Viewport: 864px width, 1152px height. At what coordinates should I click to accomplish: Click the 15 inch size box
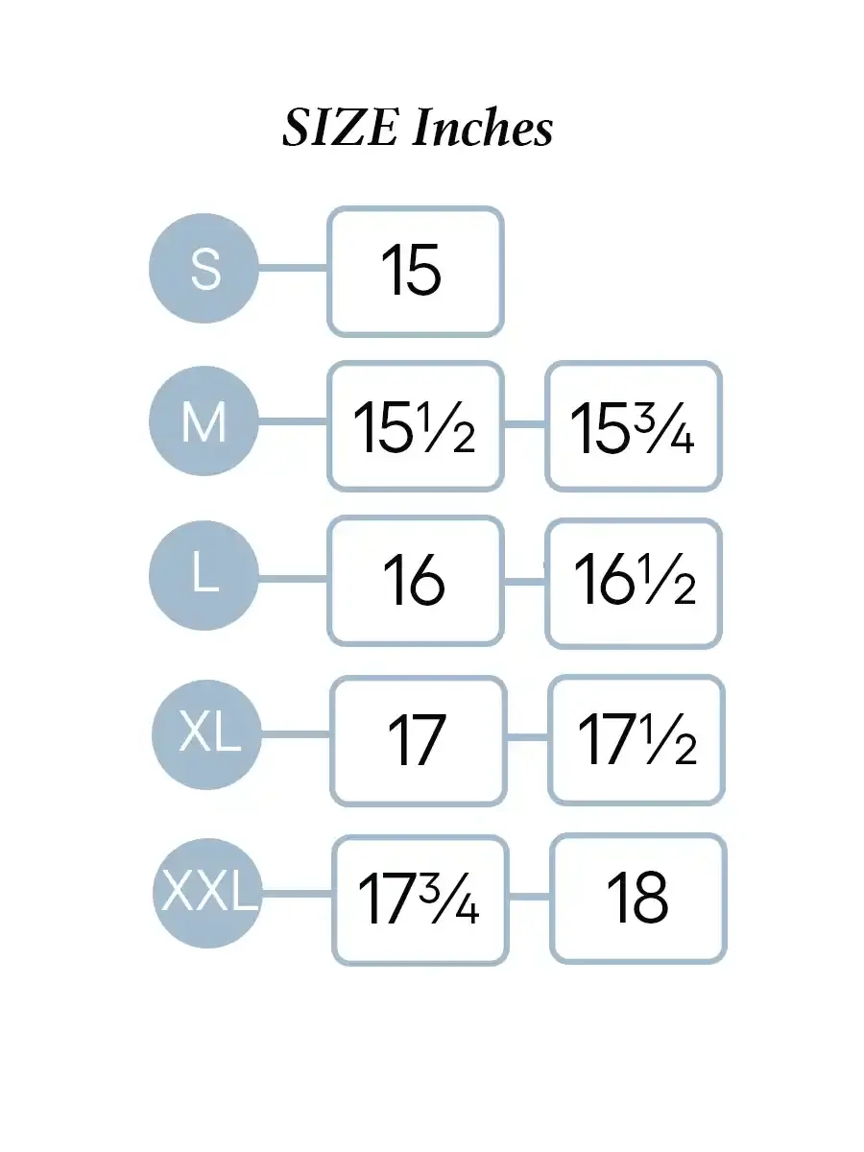point(415,272)
